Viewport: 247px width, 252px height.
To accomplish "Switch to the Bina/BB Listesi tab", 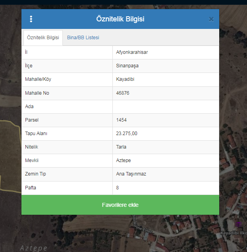I will click(83, 38).
